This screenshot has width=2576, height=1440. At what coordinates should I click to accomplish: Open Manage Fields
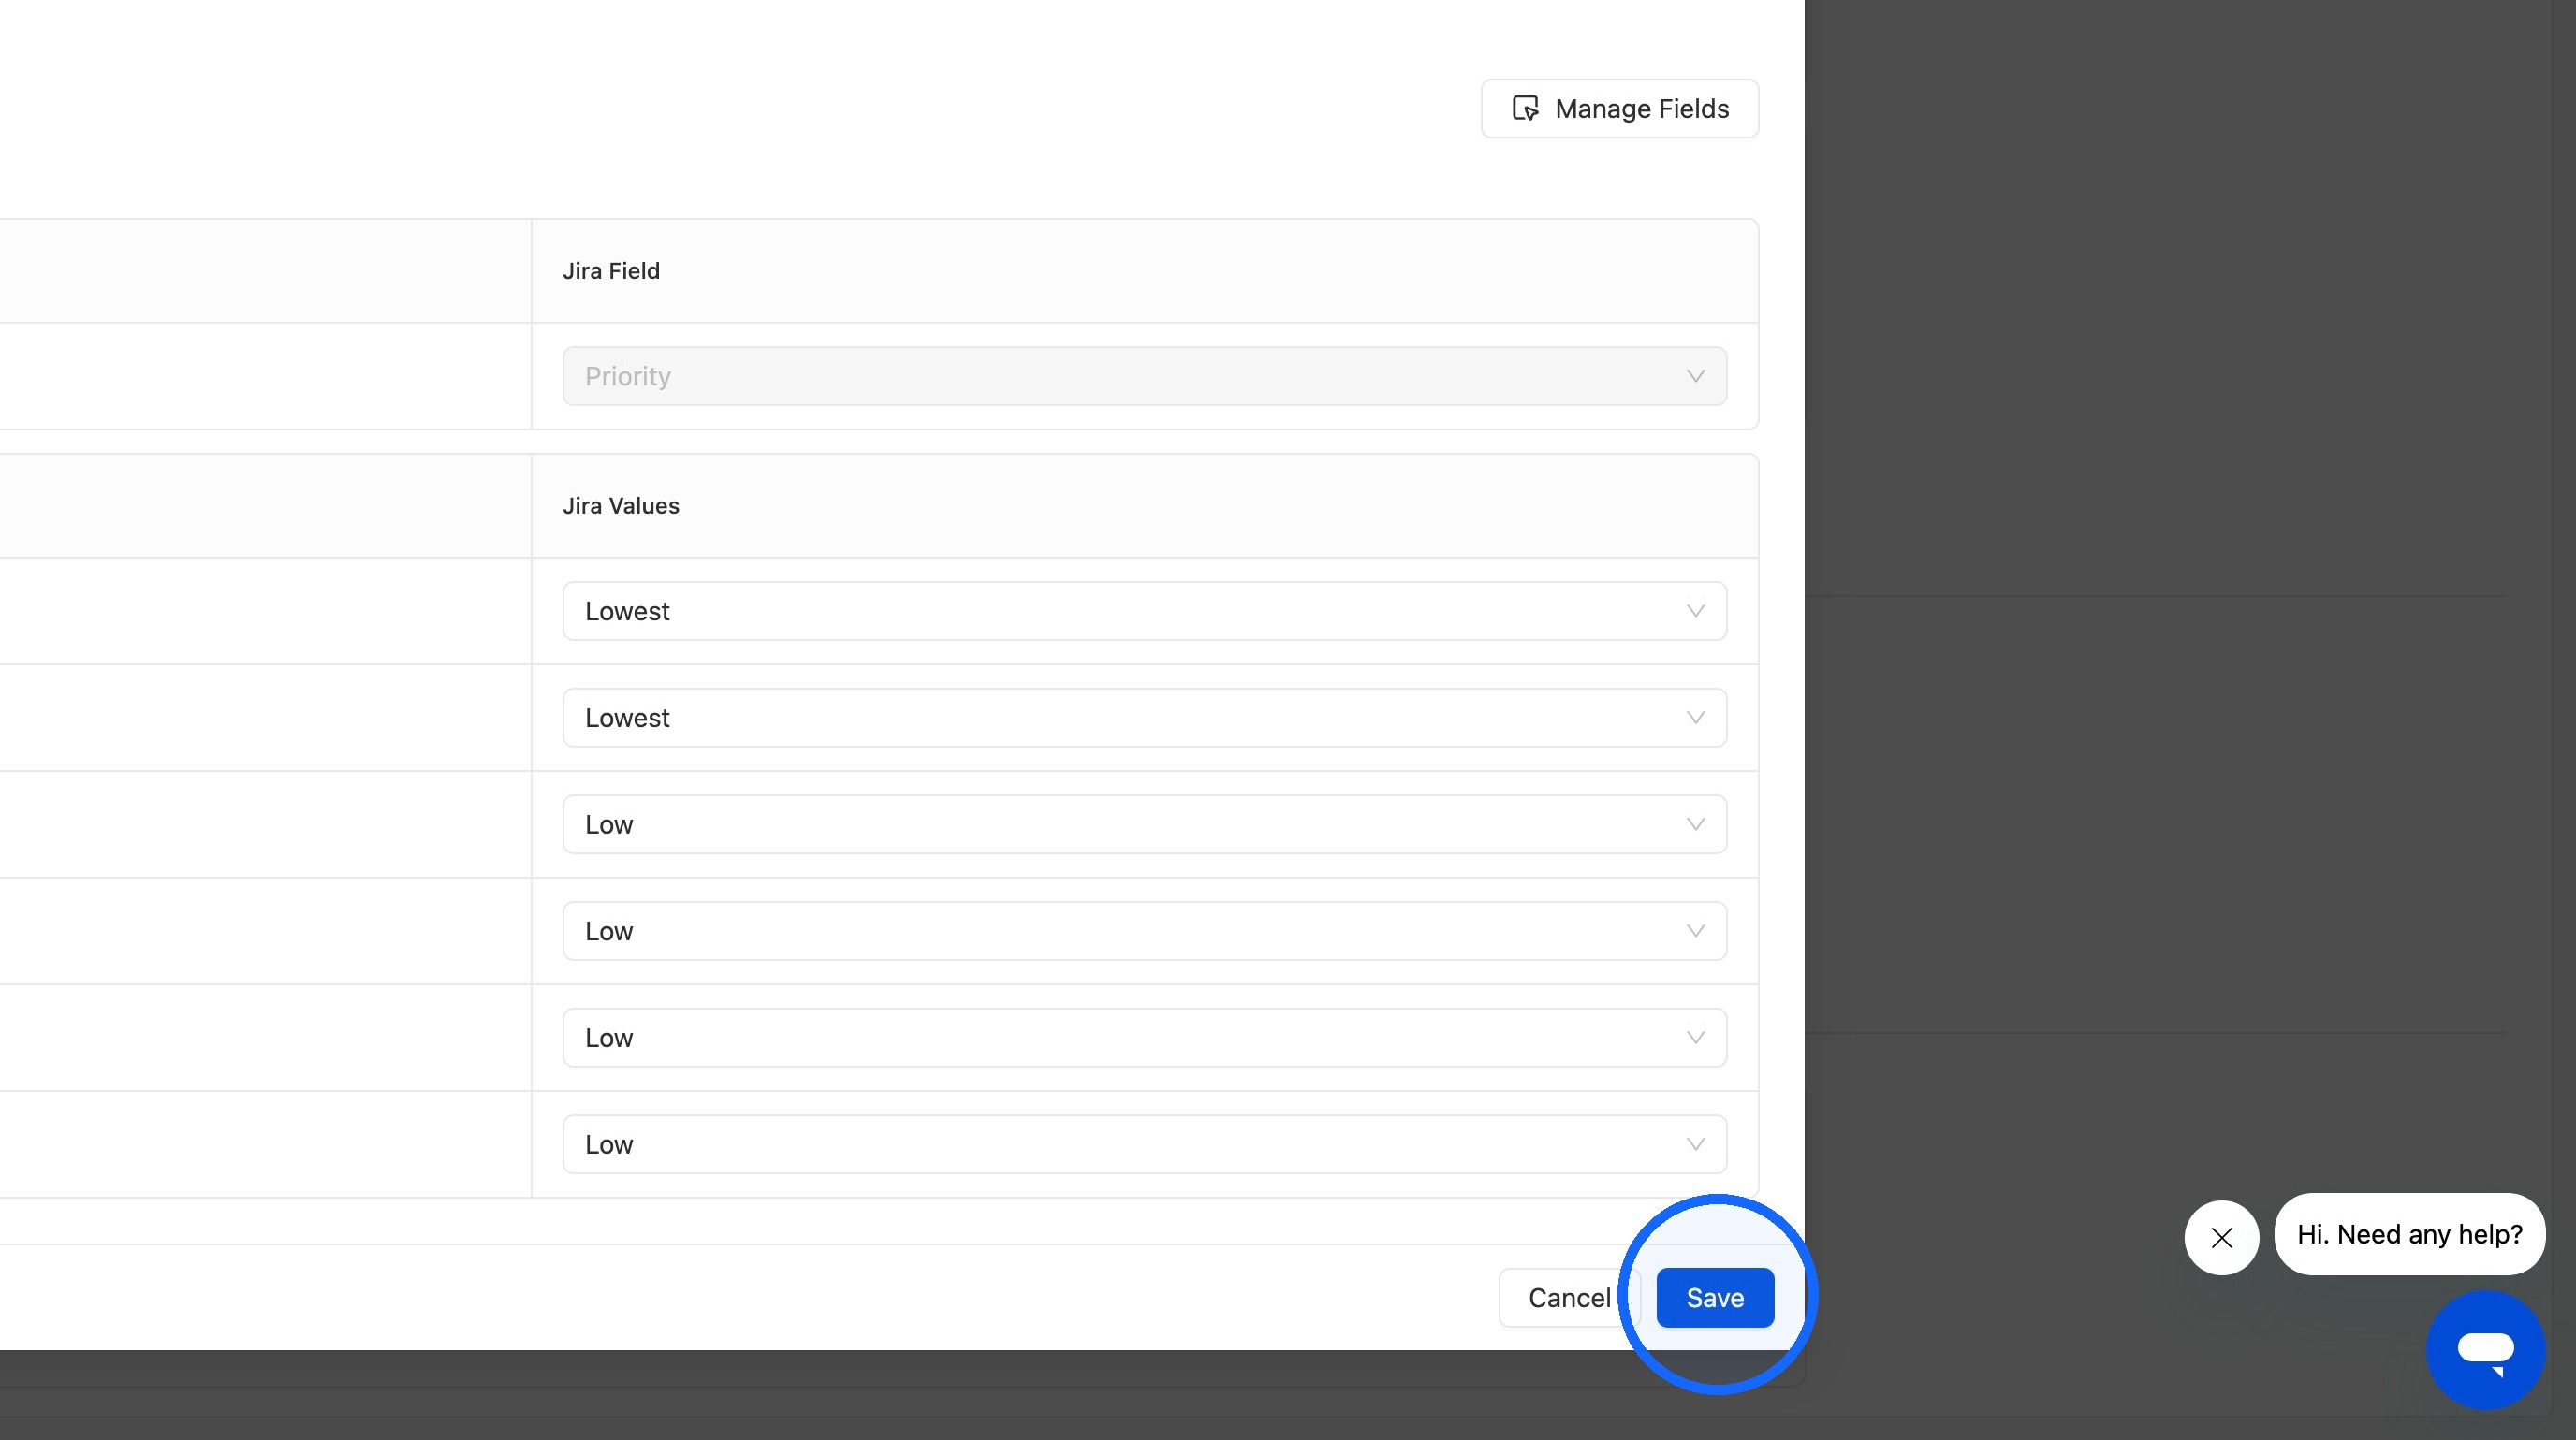(x=1619, y=108)
